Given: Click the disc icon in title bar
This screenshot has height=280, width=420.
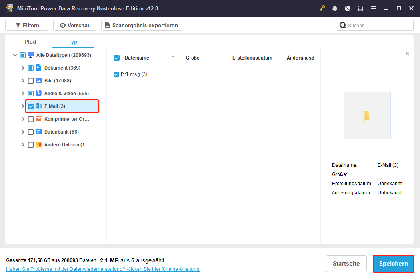Looking at the screenshot, I should [x=348, y=8].
